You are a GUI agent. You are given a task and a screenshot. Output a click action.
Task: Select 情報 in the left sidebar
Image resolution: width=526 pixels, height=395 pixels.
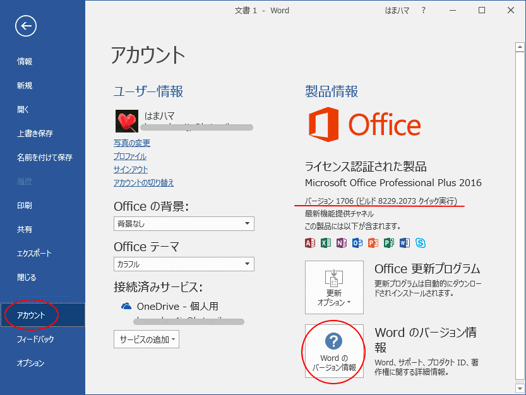coord(25,61)
